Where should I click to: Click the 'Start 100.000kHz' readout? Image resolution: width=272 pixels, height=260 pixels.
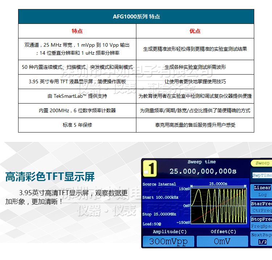(160, 197)
